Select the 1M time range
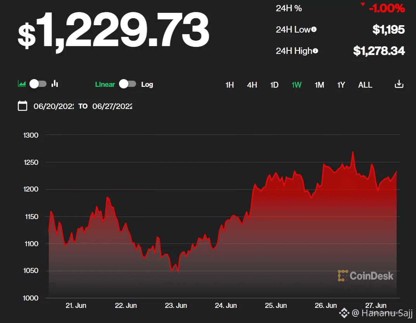Image resolution: width=416 pixels, height=323 pixels. click(319, 85)
